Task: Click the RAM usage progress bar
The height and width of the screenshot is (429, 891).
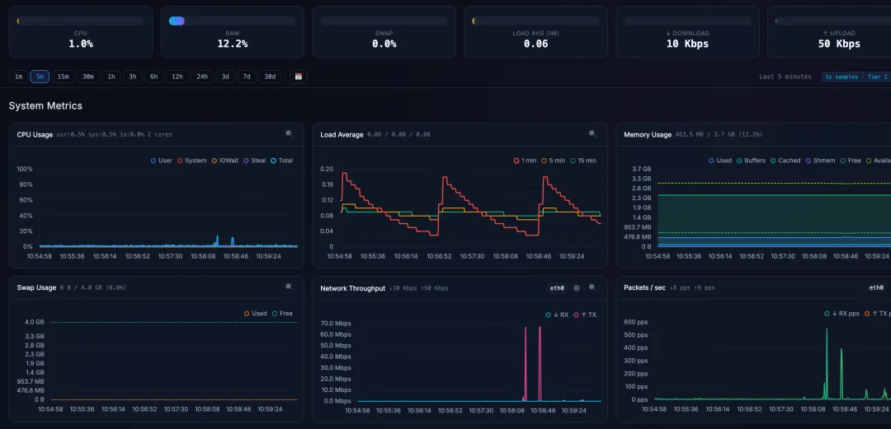Action: [x=233, y=21]
